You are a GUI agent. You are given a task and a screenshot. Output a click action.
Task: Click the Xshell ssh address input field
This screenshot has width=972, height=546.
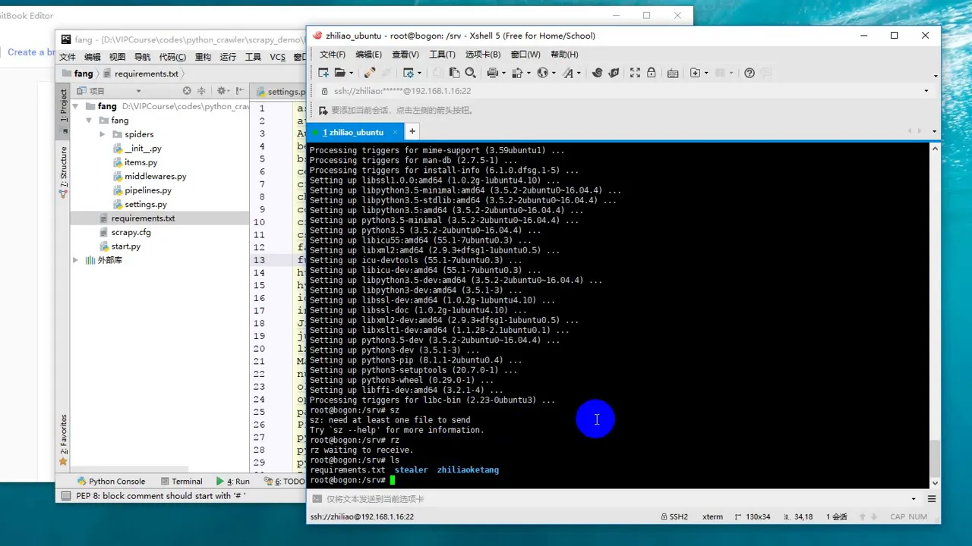click(x=623, y=91)
